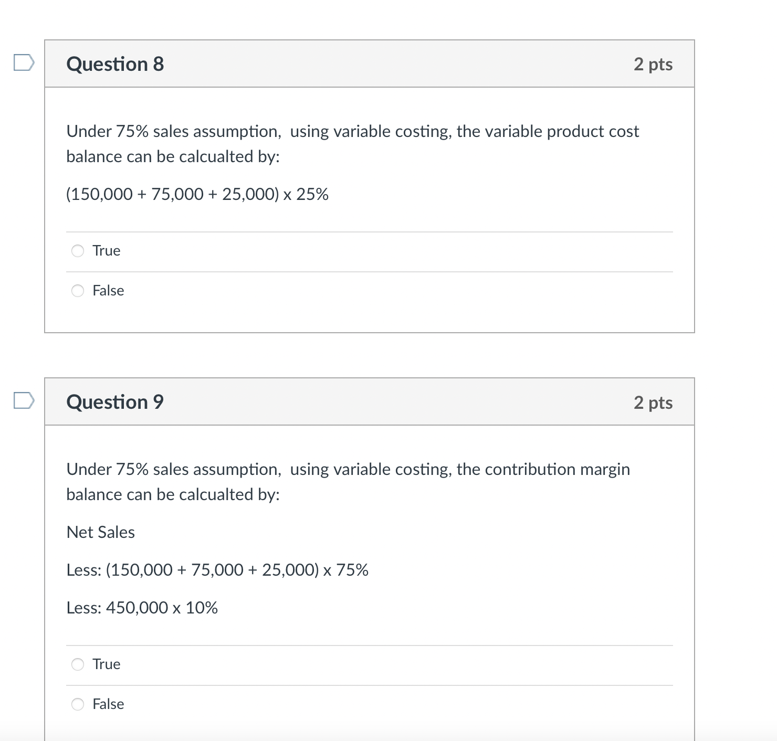Image resolution: width=777 pixels, height=741 pixels.
Task: Select the True radio button for Question 8
Action: [78, 251]
